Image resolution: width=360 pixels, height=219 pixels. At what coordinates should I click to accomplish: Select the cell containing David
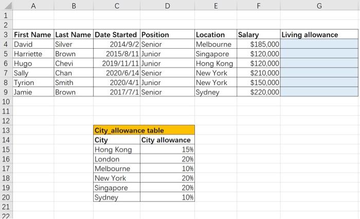tap(33, 44)
